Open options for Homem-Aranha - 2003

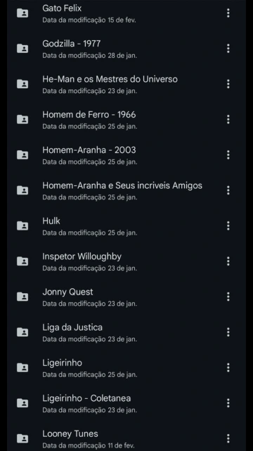tap(228, 155)
